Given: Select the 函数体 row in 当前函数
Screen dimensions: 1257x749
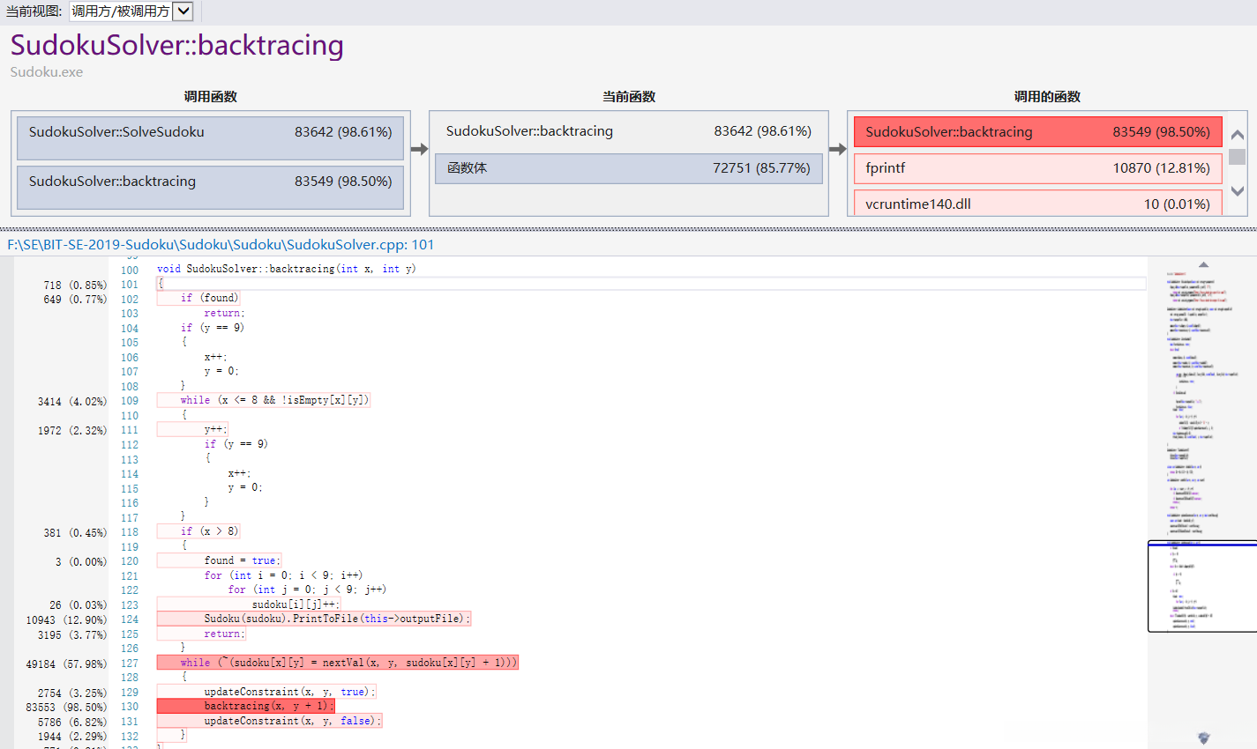Looking at the screenshot, I should pyautogui.click(x=628, y=168).
